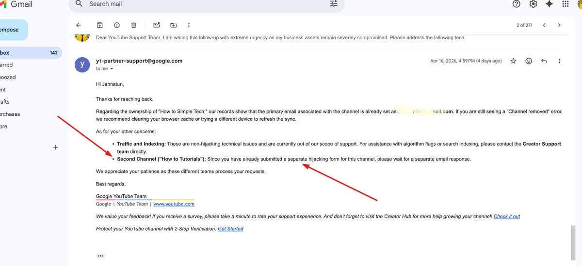The image size is (582, 266).
Task: Open search options filter icon
Action: coord(334,4)
